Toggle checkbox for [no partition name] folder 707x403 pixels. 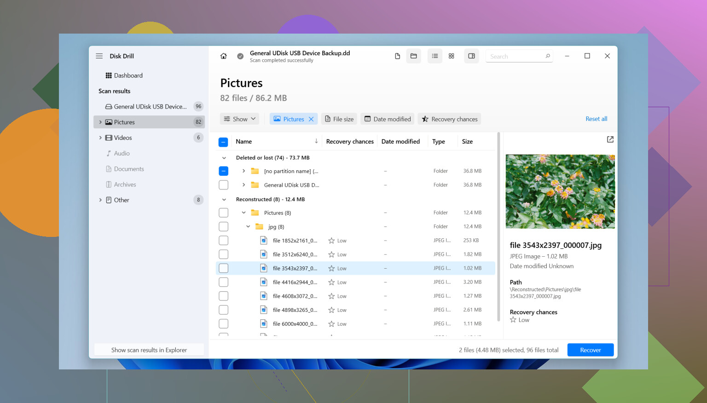point(223,171)
